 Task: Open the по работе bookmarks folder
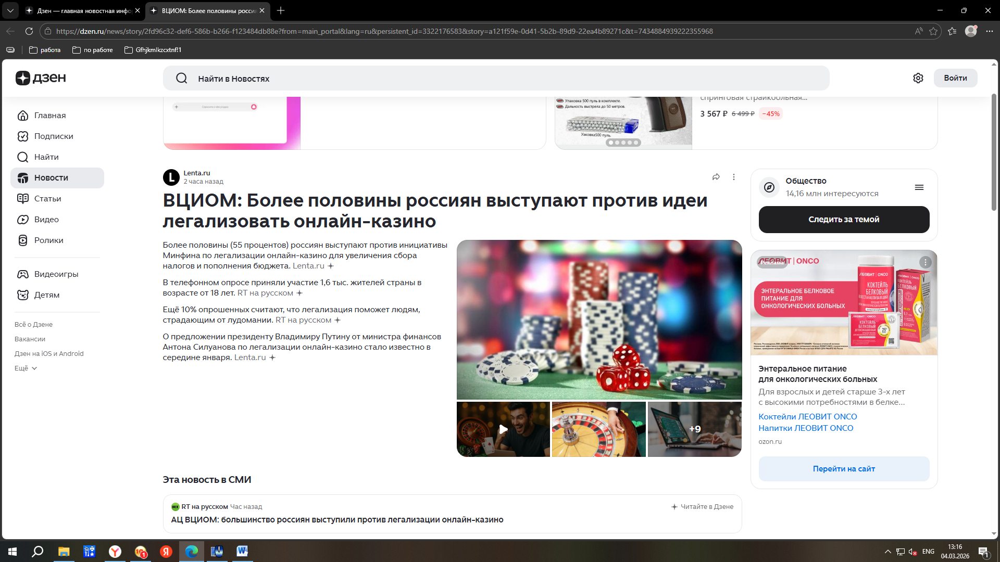point(93,50)
